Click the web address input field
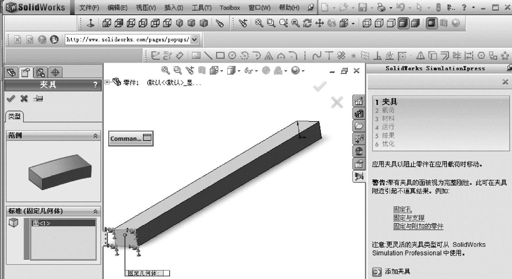512x279 pixels. (128, 40)
